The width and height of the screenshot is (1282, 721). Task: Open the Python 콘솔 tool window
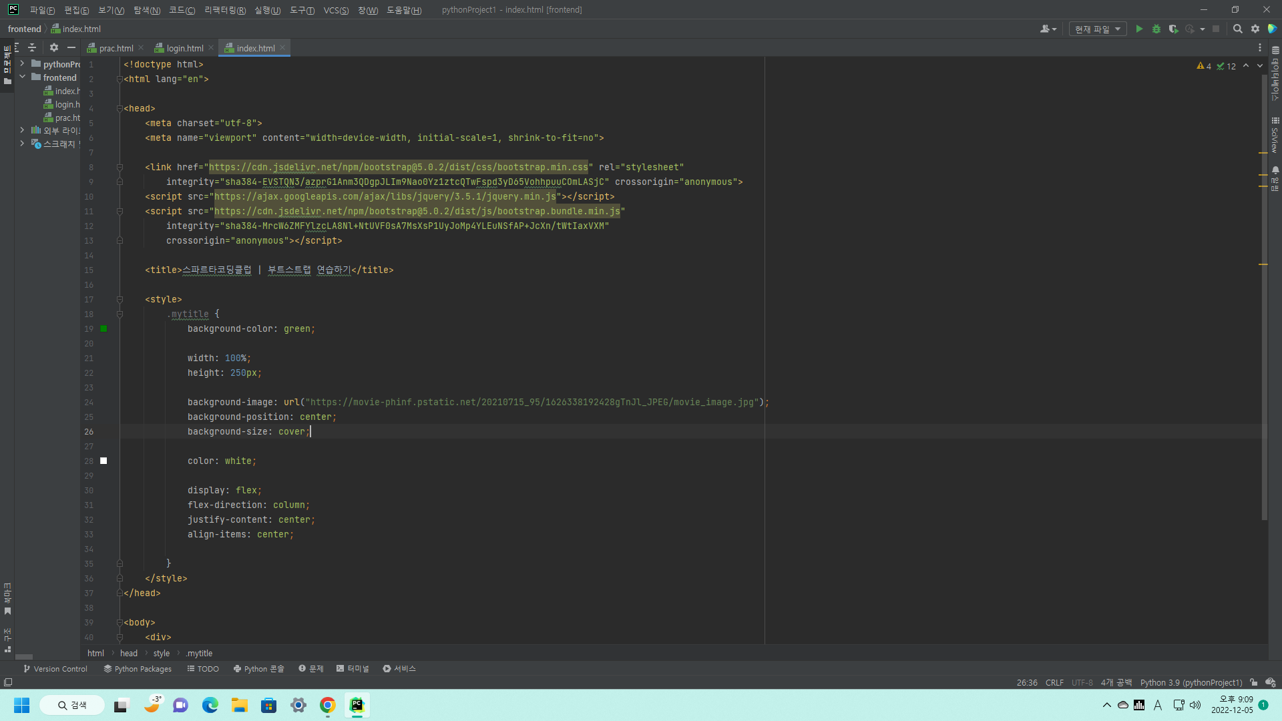pos(259,669)
